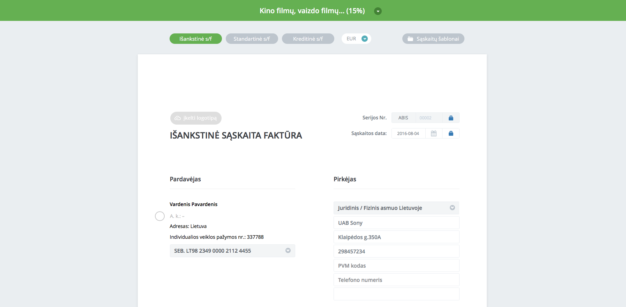Edit buyer name field UAB Sony

coord(396,223)
